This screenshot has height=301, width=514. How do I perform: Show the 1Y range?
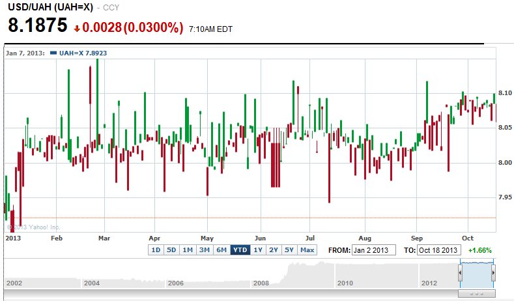click(x=259, y=250)
